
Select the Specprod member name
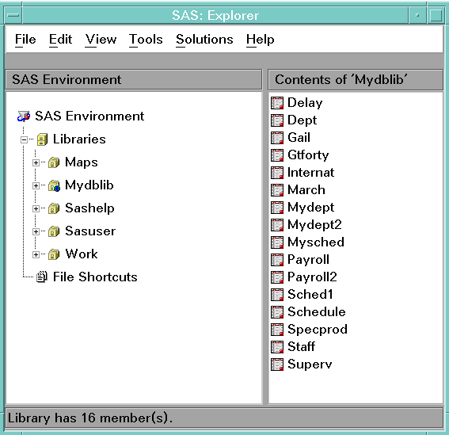click(318, 330)
